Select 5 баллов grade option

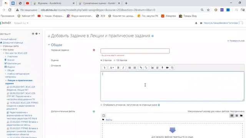click(101, 61)
